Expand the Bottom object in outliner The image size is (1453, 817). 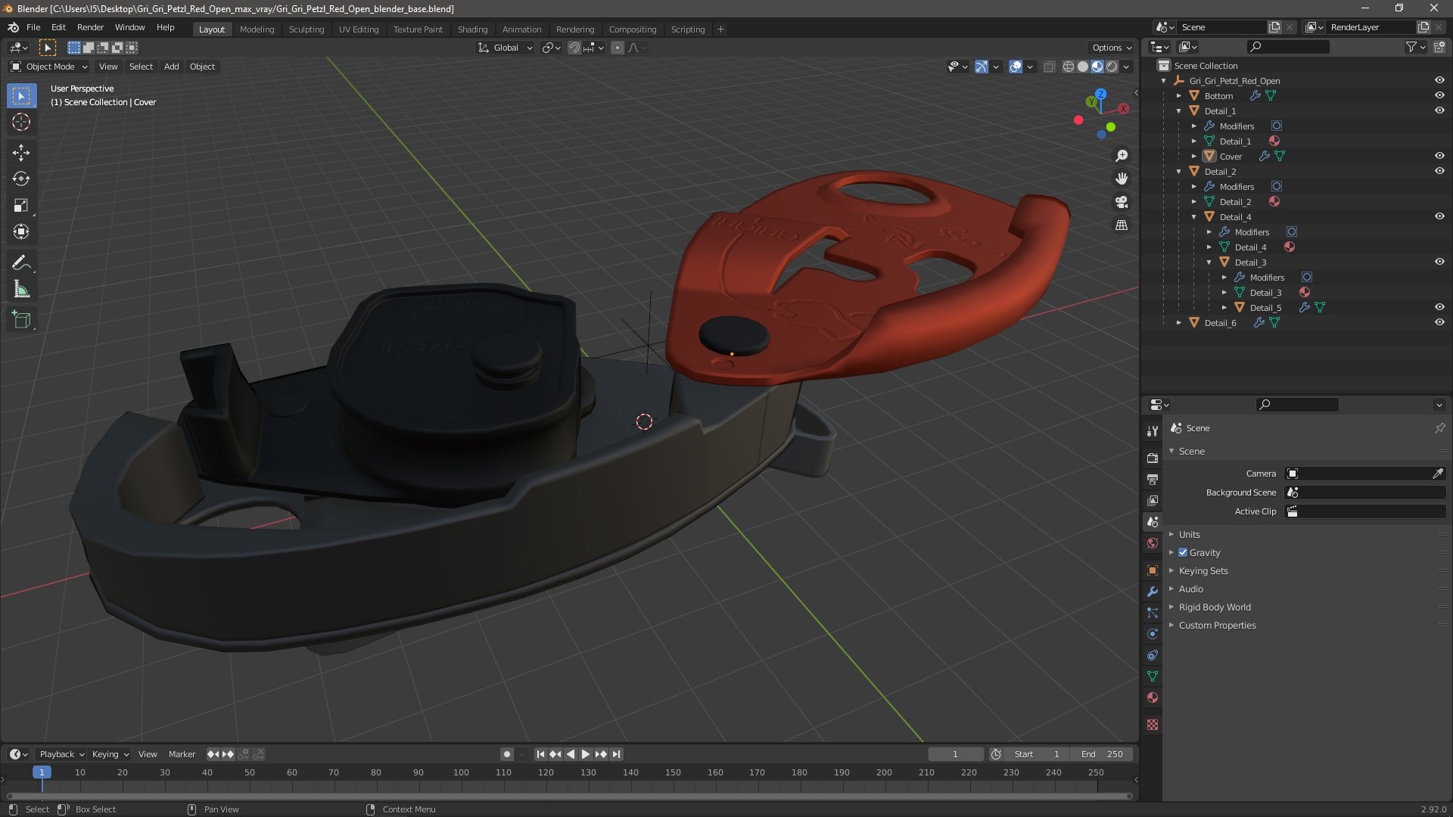(1179, 96)
